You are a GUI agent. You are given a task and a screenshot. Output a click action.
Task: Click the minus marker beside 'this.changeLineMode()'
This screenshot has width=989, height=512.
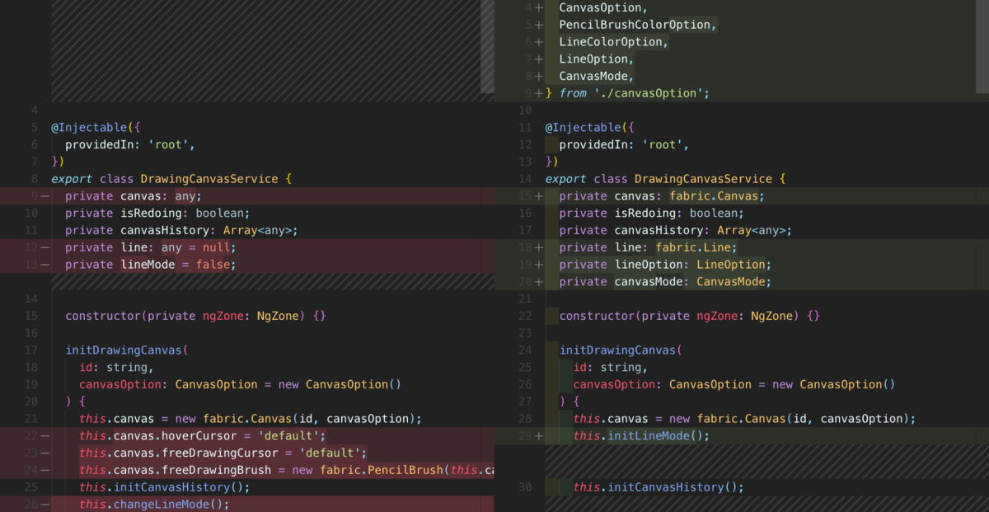click(45, 504)
